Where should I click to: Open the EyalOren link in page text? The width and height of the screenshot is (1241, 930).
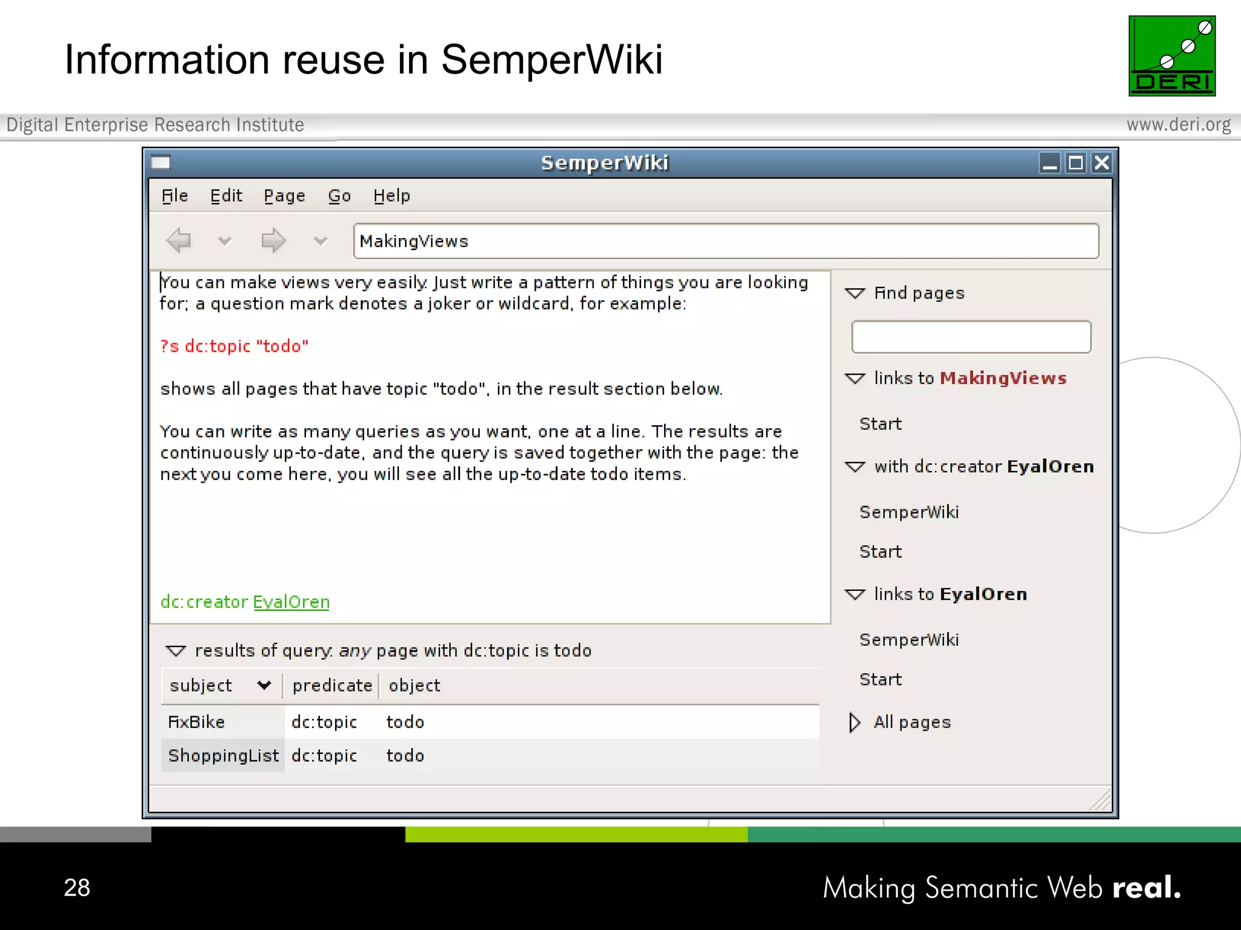point(291,602)
